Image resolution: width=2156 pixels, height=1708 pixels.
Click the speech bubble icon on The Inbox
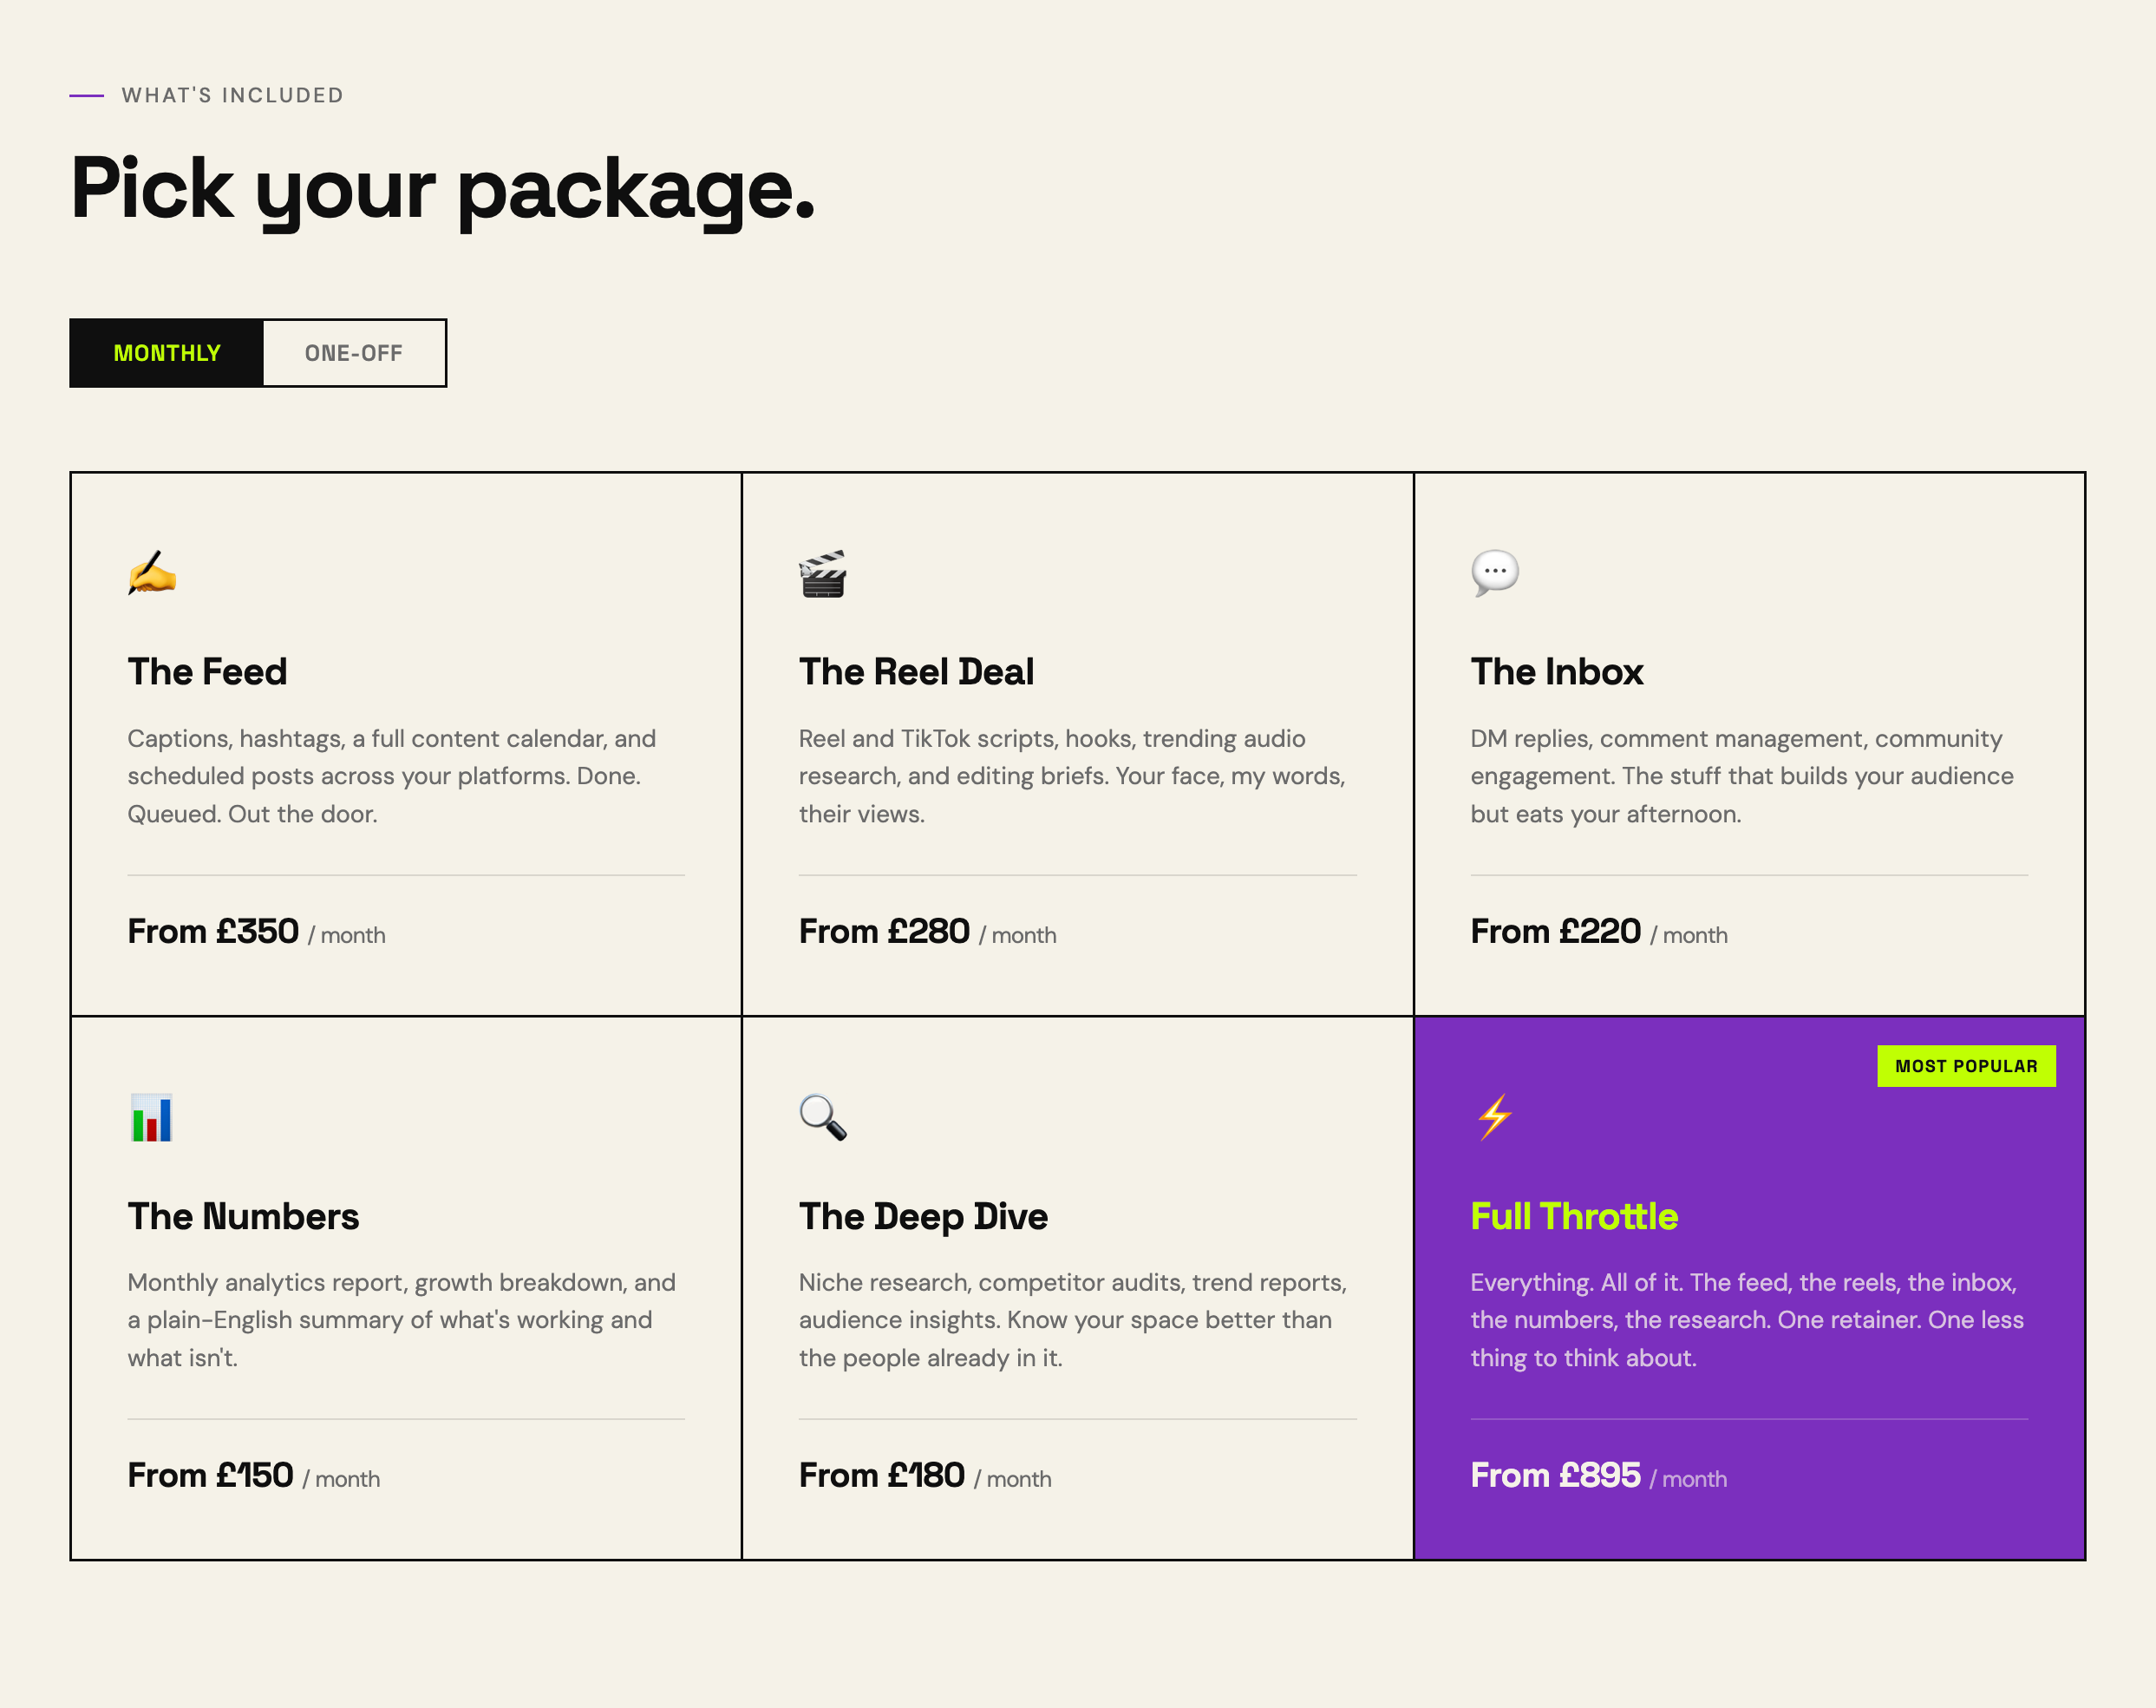point(1495,573)
